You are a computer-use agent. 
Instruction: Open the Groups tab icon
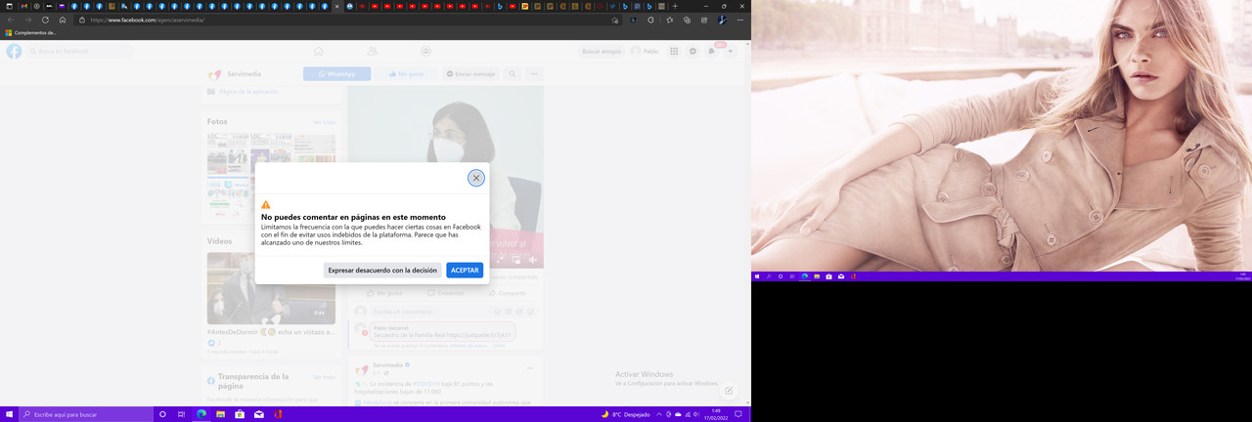click(x=425, y=51)
